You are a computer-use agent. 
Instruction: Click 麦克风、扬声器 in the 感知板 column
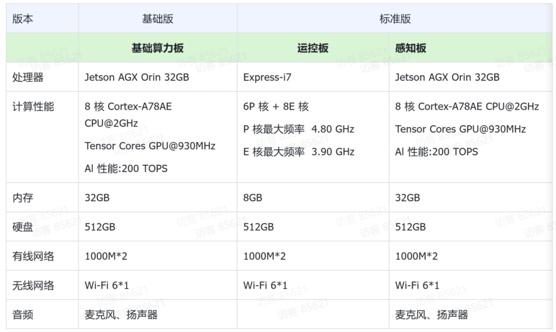pos(431,314)
